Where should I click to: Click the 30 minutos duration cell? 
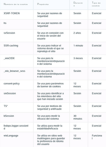(78, 117)
